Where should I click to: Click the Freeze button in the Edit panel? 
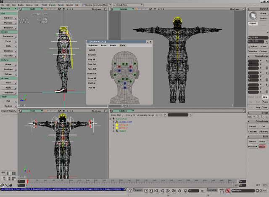(253, 141)
